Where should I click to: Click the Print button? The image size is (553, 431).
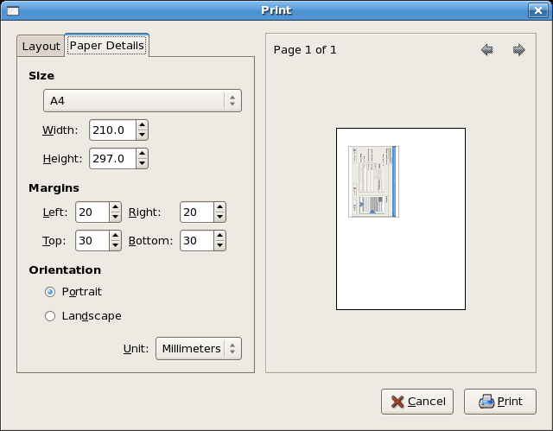pos(499,402)
